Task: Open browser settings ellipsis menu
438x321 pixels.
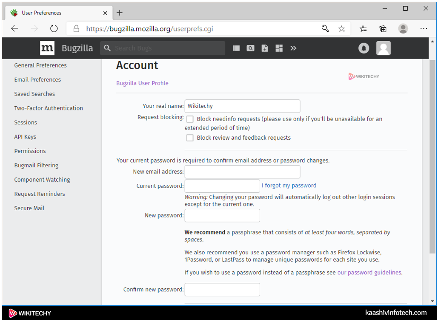Action: point(424,29)
